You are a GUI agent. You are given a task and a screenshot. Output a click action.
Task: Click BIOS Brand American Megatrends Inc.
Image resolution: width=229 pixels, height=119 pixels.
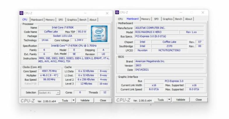pos(169,61)
